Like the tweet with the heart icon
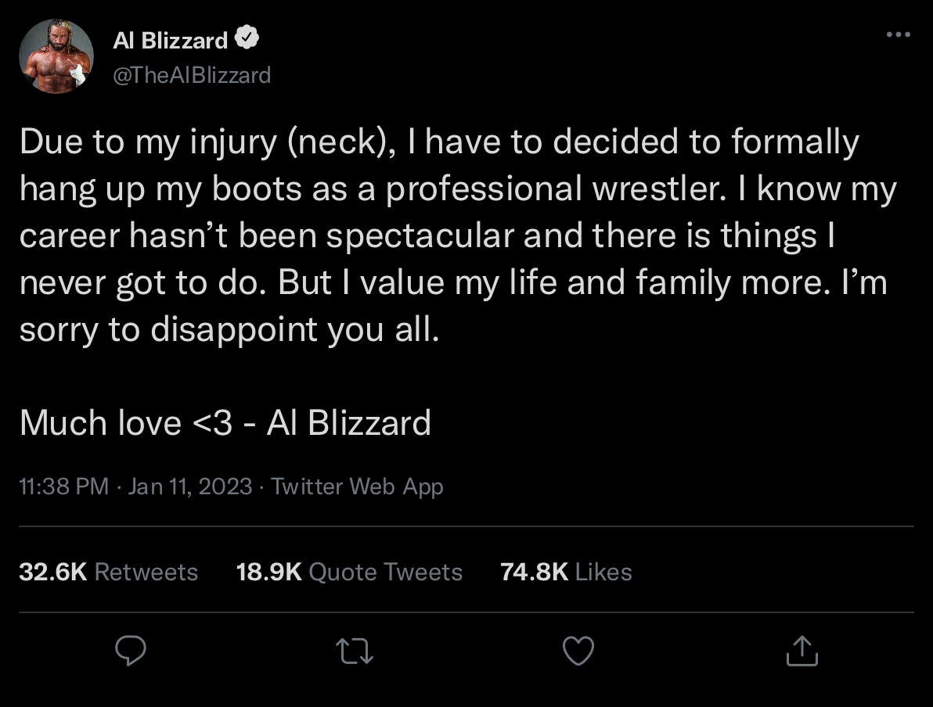 coord(578,651)
